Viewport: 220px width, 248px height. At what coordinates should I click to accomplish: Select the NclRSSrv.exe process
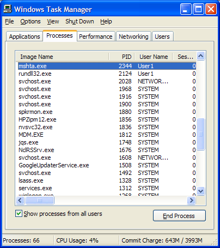click(107, 150)
